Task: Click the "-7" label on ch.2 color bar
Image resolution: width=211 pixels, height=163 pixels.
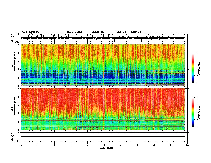Action: click(x=197, y=127)
